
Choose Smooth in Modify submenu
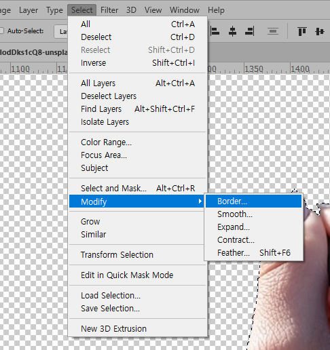tap(254, 214)
